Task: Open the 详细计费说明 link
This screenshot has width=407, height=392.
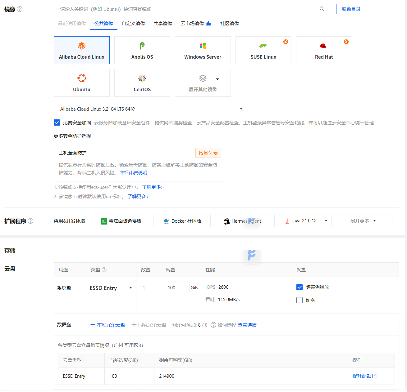Action: (x=133, y=173)
